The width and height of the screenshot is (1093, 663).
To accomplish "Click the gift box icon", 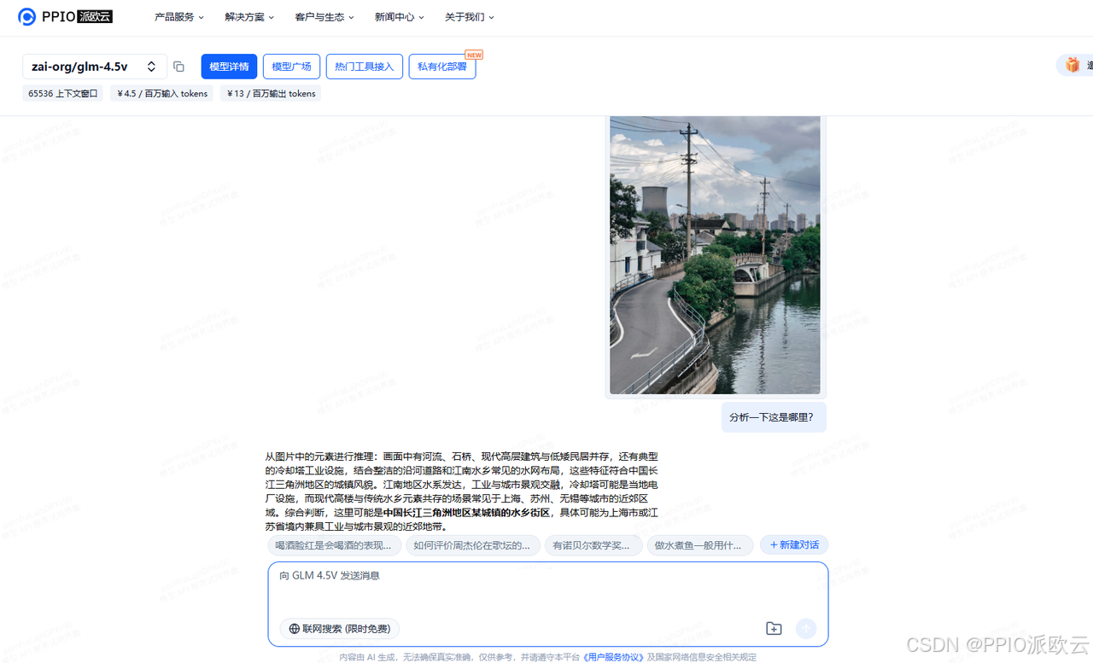I will tap(1073, 66).
